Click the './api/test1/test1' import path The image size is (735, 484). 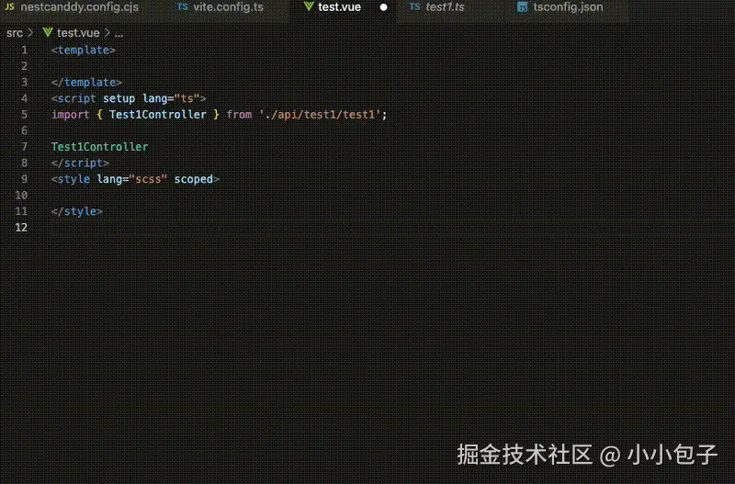320,115
